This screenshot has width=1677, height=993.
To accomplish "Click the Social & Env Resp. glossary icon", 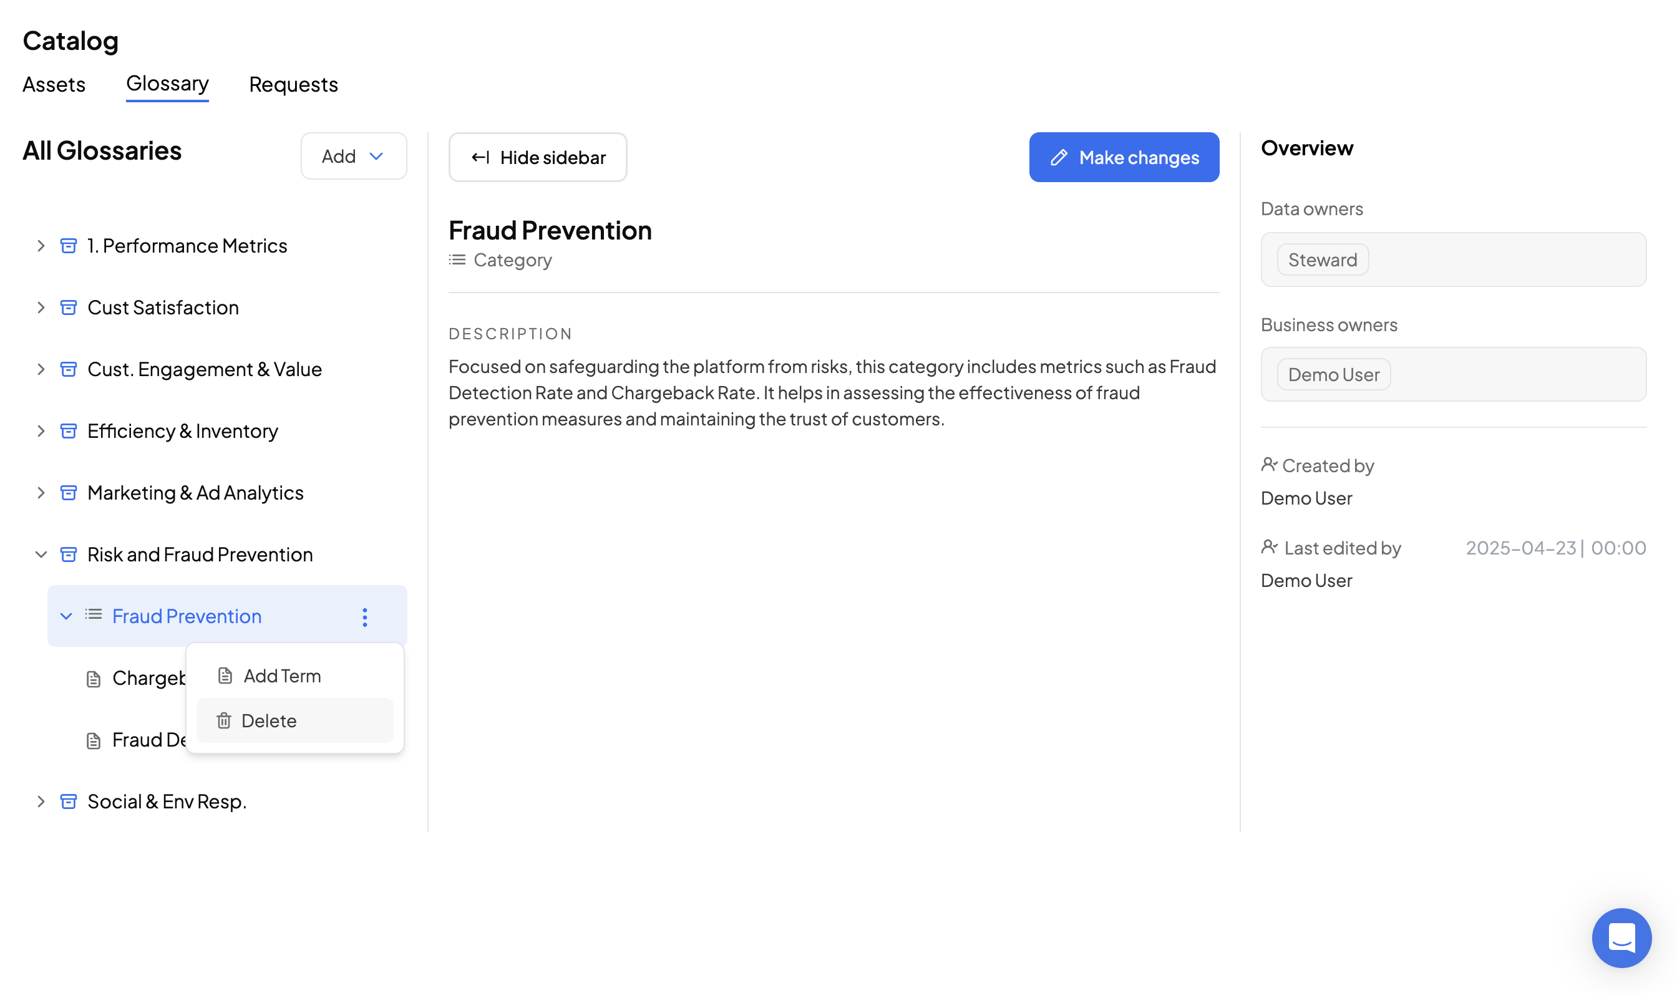I will tap(68, 801).
